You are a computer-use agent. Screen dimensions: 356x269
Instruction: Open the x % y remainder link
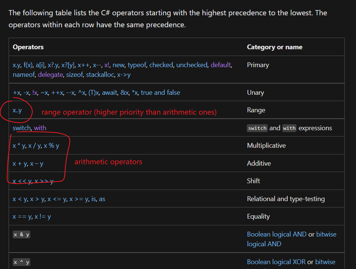[x=52, y=146]
